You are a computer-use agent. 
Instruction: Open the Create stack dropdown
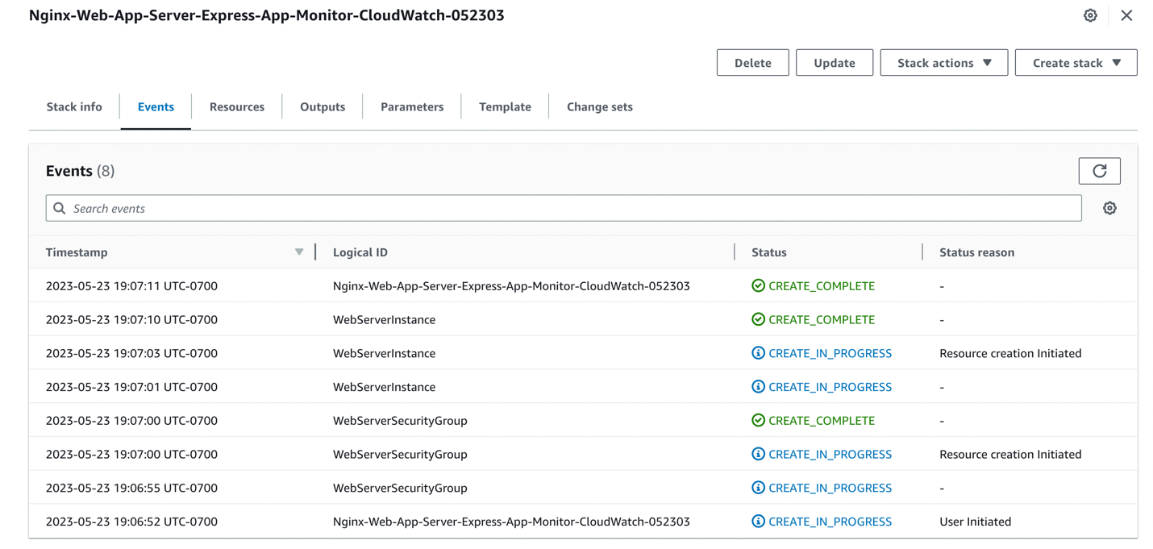[1076, 62]
